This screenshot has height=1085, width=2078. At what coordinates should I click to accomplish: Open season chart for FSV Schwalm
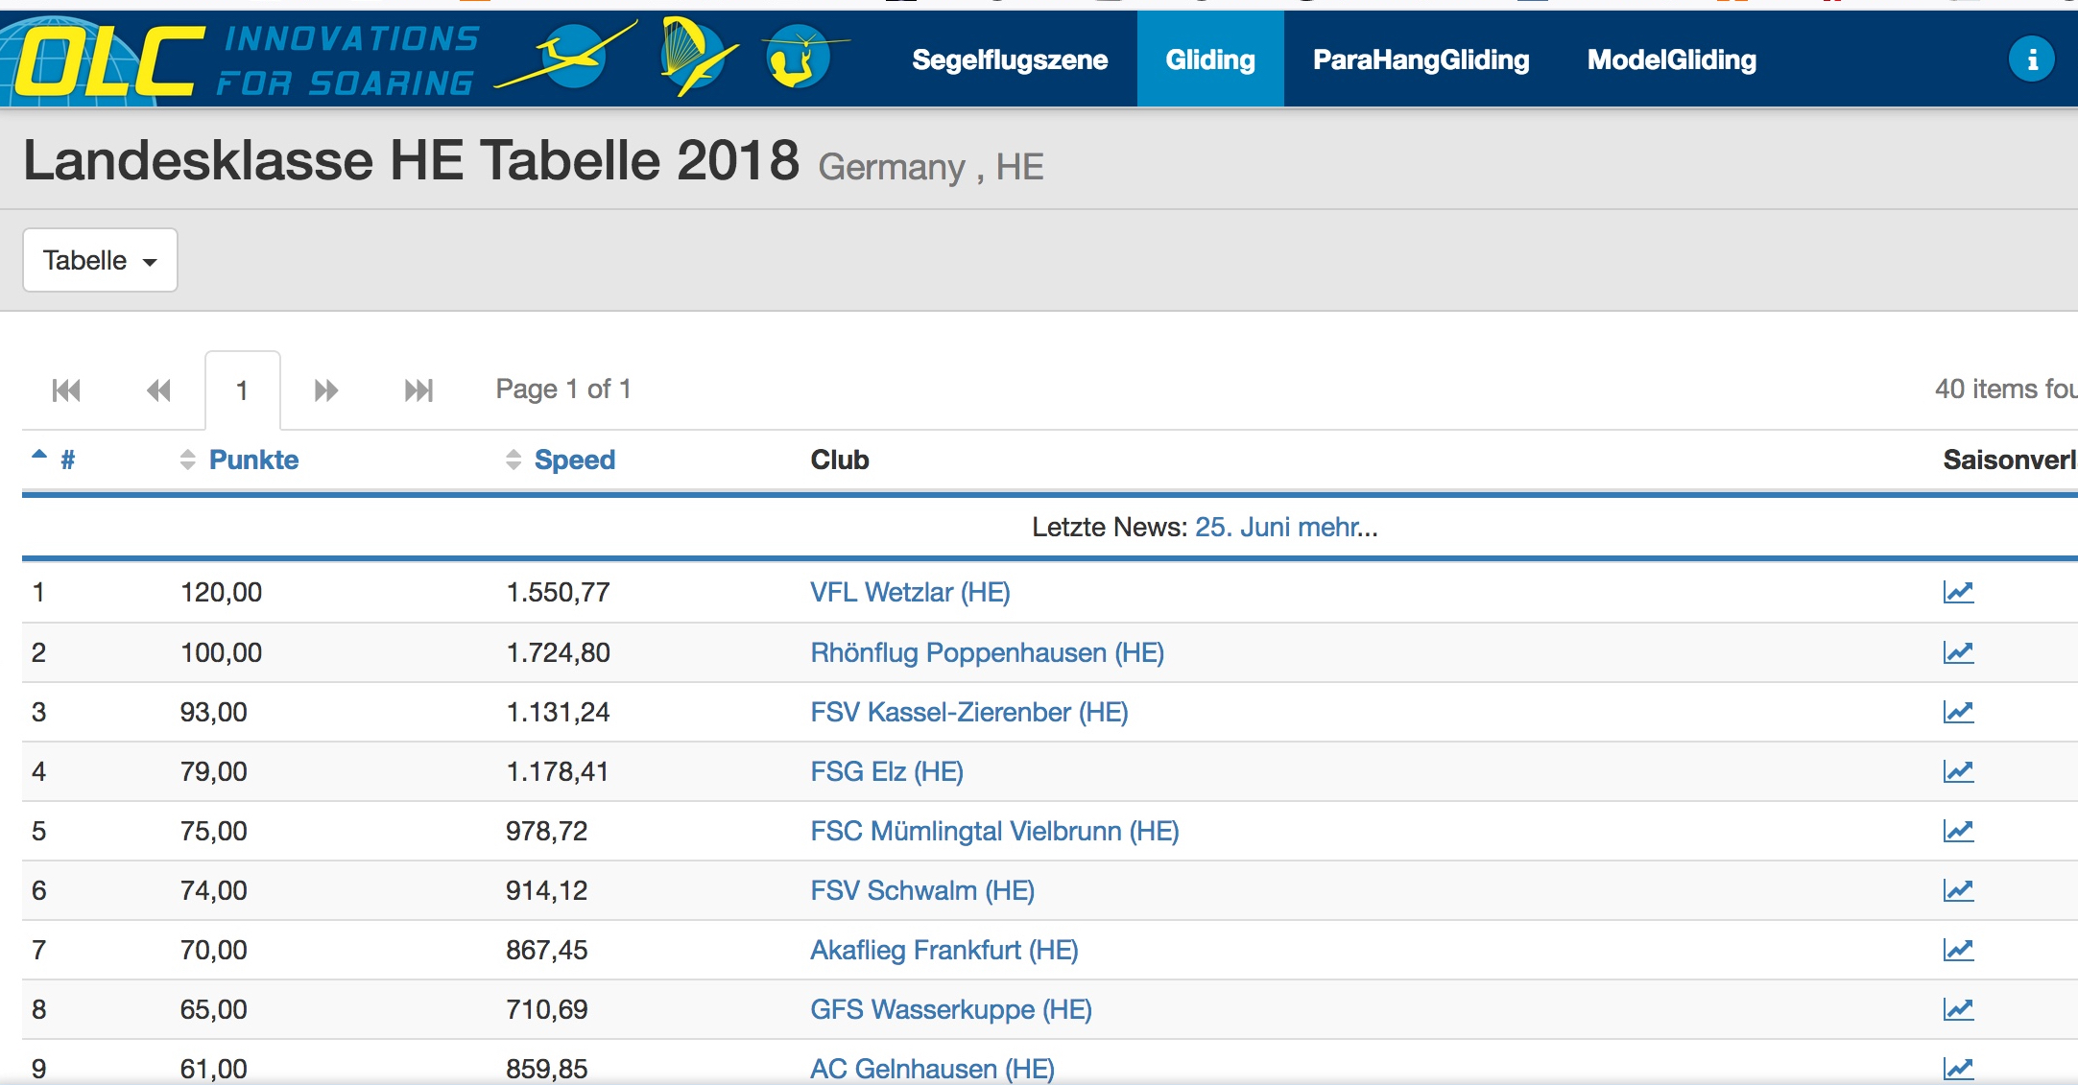pos(1958,890)
